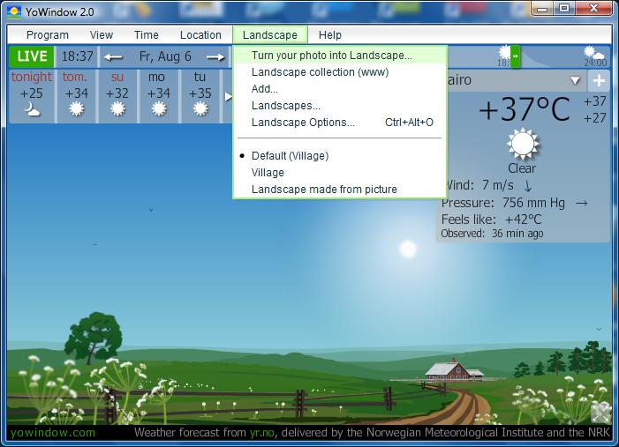Click the large Clear sun icon
The width and height of the screenshot is (619, 447).
coord(522,143)
